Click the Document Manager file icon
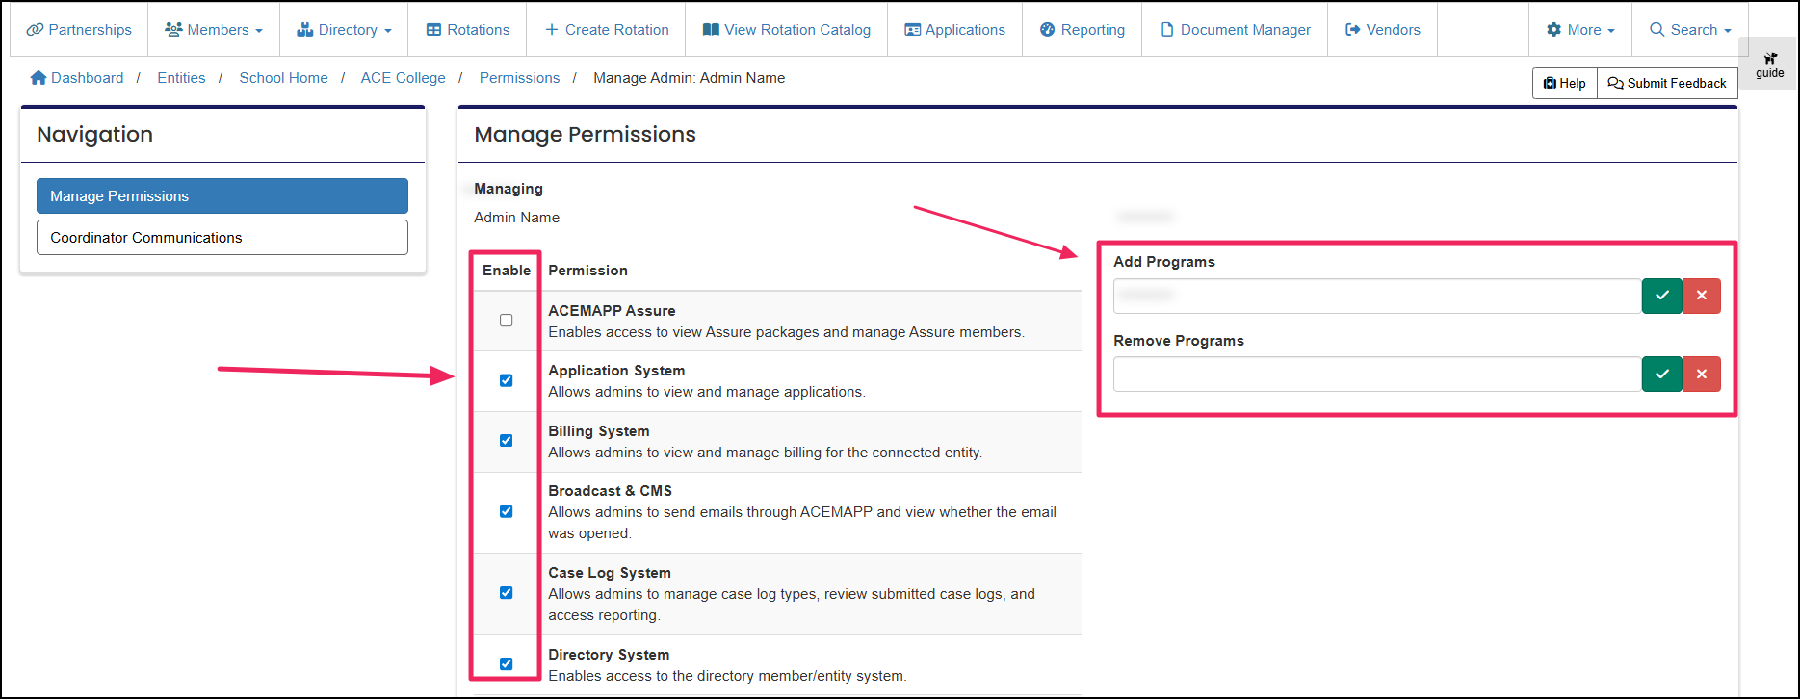This screenshot has width=1800, height=699. pyautogui.click(x=1167, y=30)
